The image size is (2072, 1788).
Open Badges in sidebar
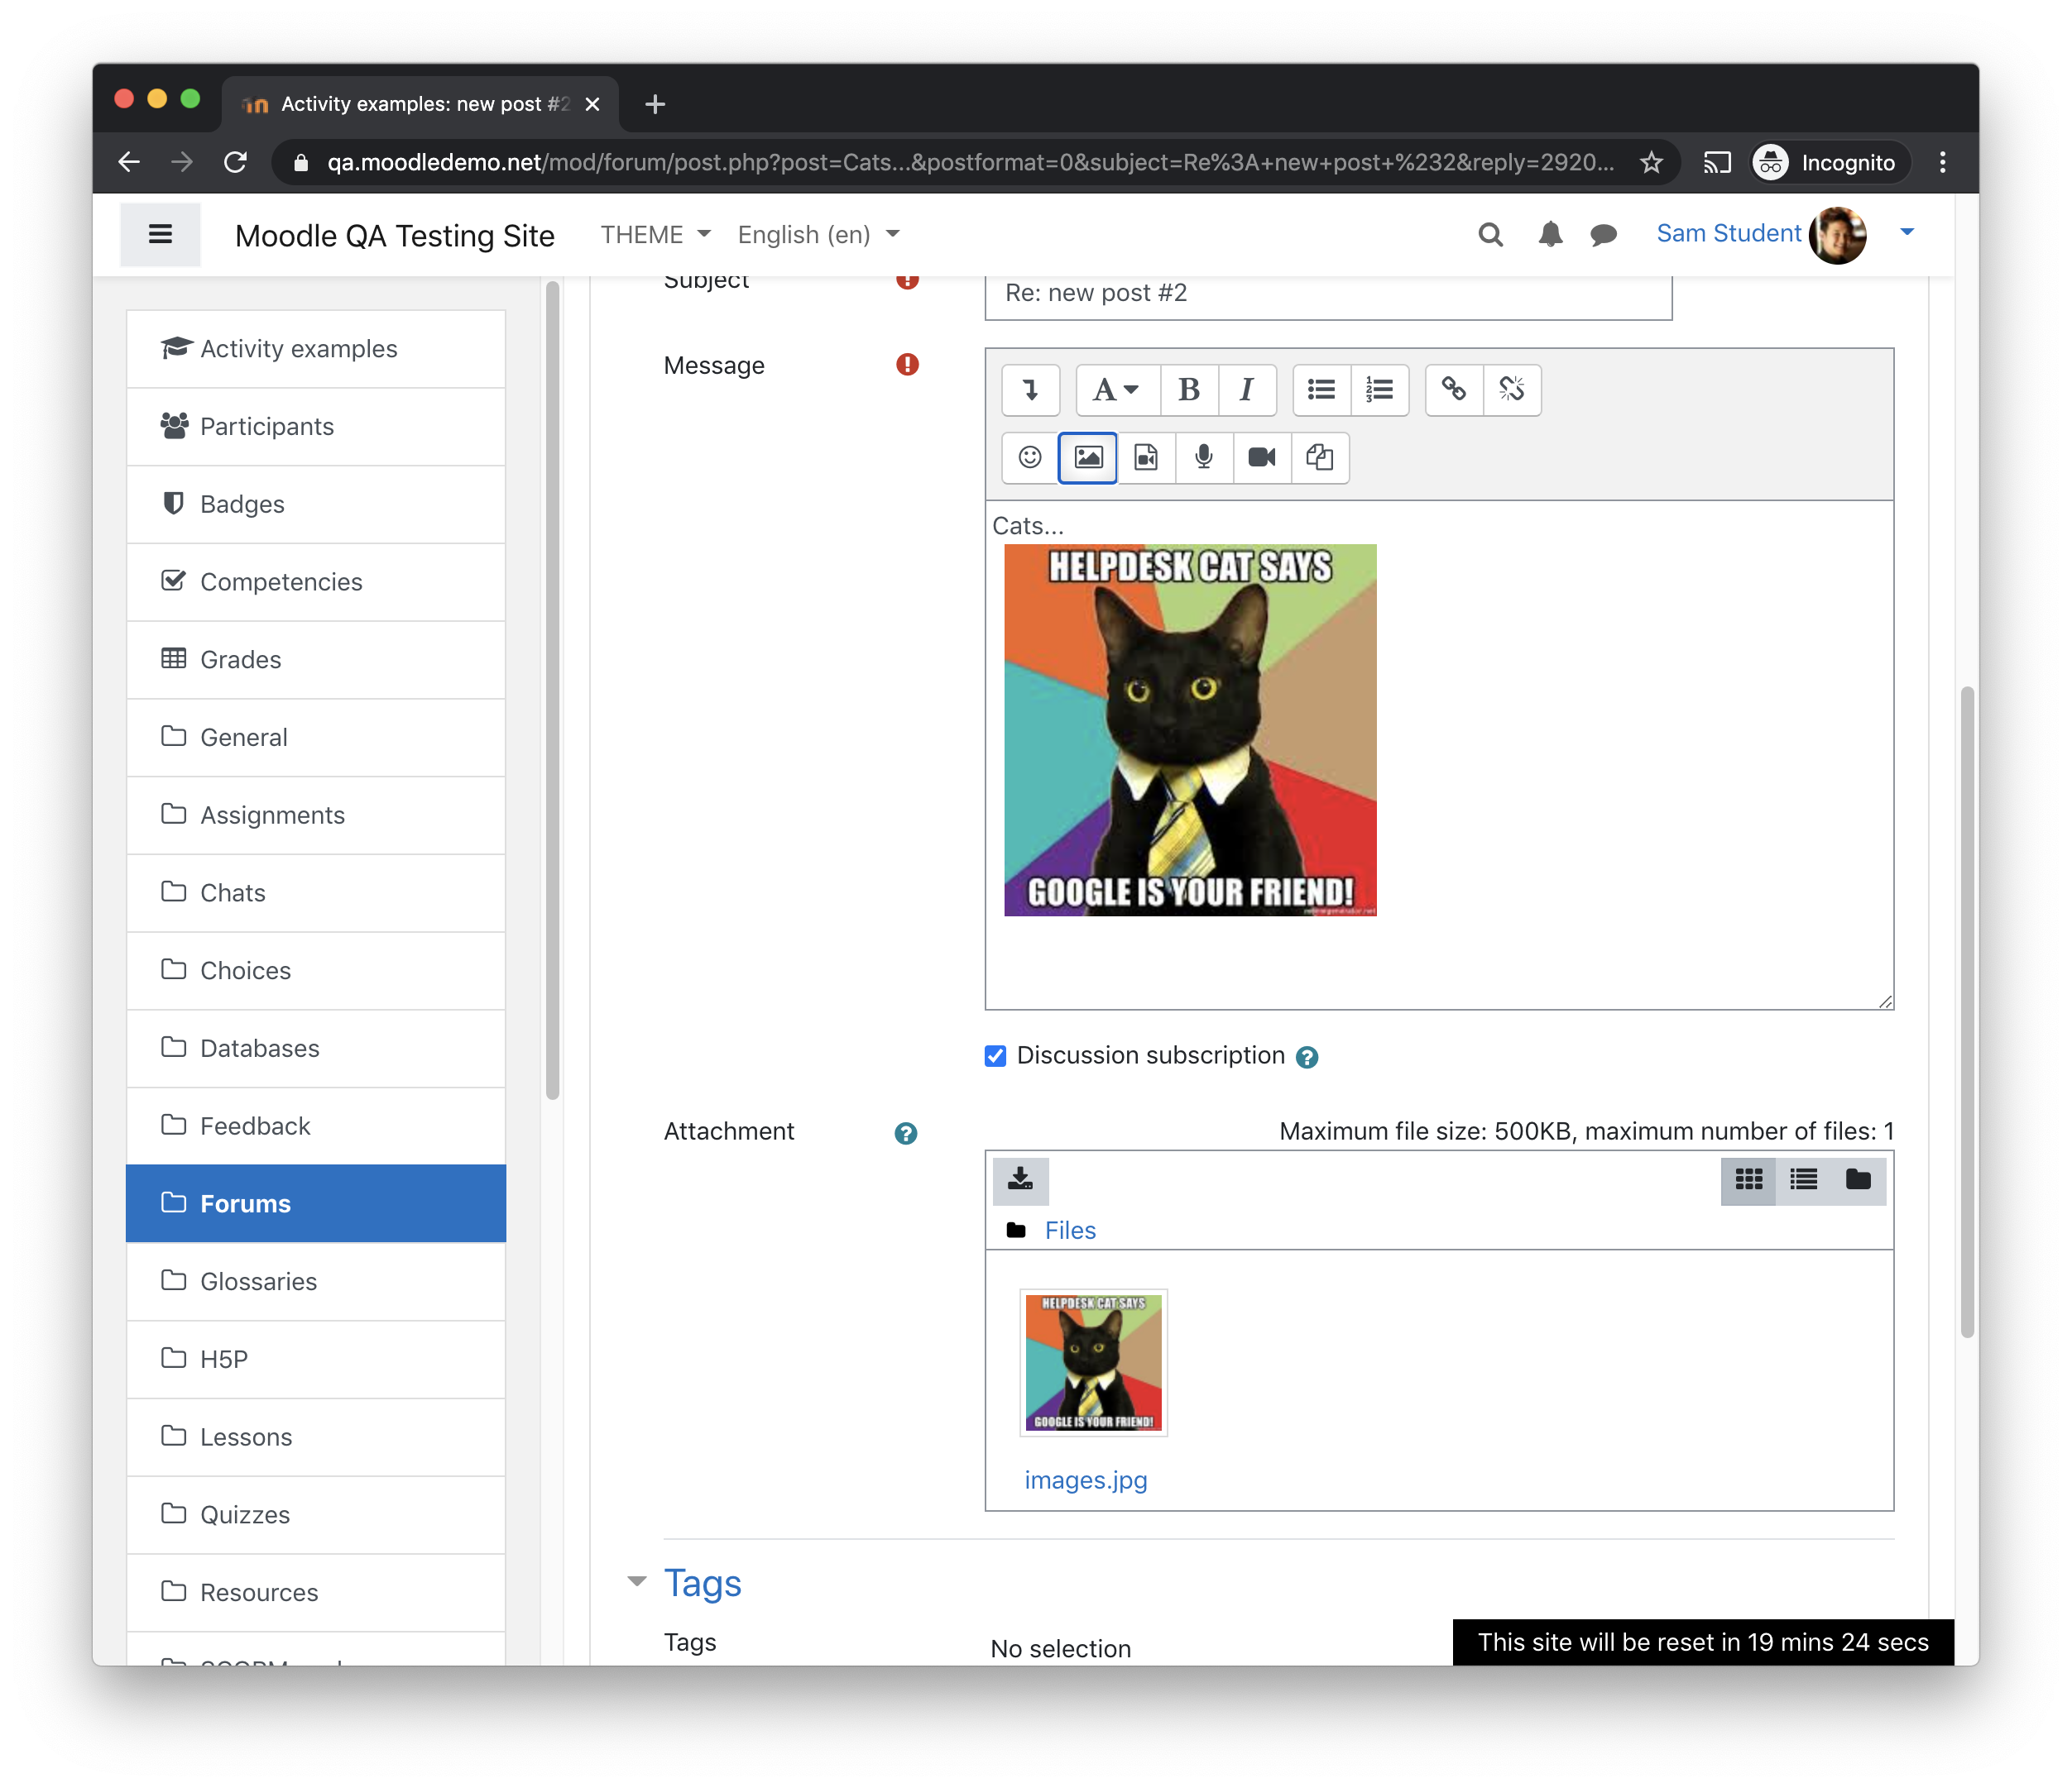coord(316,504)
